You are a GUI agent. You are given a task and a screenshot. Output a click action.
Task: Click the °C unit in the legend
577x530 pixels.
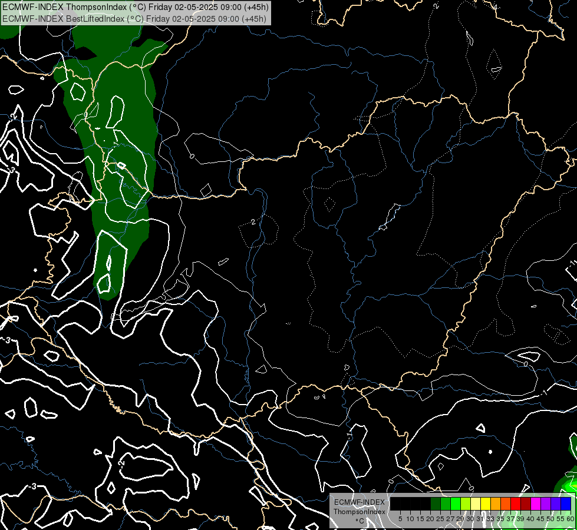360,521
